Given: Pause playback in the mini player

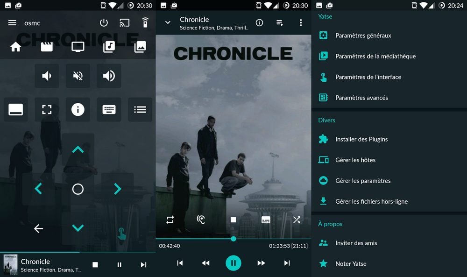Looking at the screenshot, I should pos(119,264).
